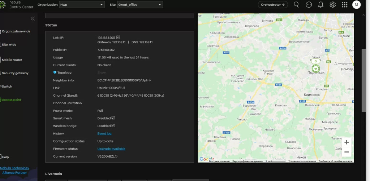The image size is (370, 181).
Task: Click the more options ellipsis circle icon
Action: click(x=309, y=5)
